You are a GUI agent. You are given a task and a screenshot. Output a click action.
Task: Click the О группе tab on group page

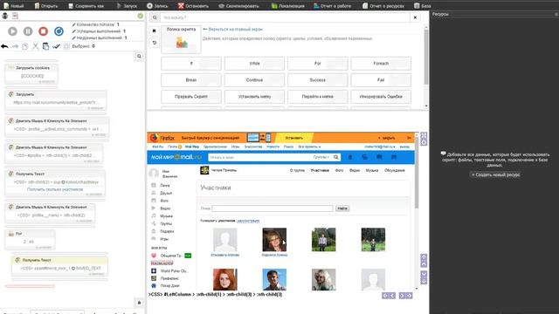tap(297, 171)
